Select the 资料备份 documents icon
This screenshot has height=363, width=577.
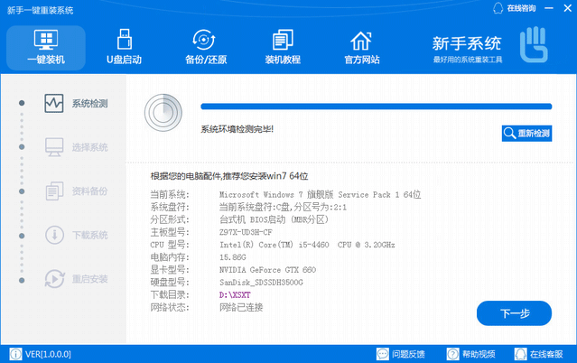(54, 191)
